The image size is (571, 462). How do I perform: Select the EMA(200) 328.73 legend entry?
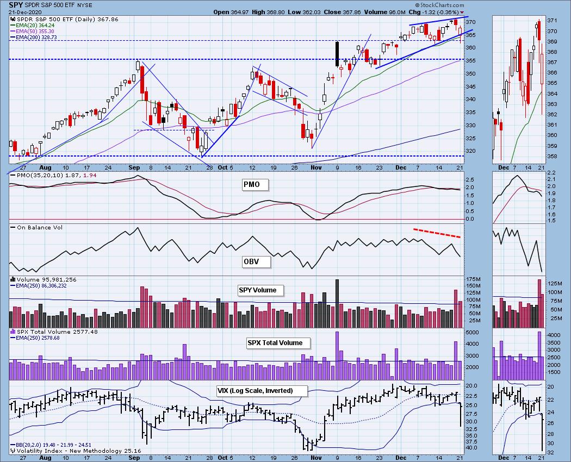(x=34, y=37)
